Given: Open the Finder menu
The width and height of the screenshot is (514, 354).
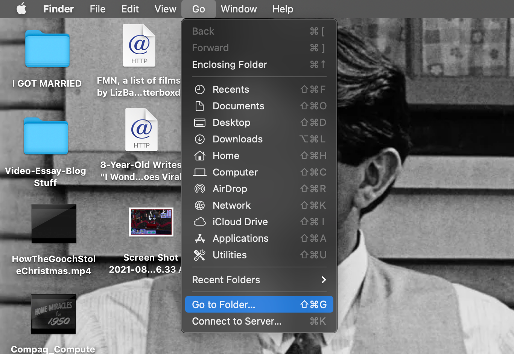Looking at the screenshot, I should [x=58, y=9].
